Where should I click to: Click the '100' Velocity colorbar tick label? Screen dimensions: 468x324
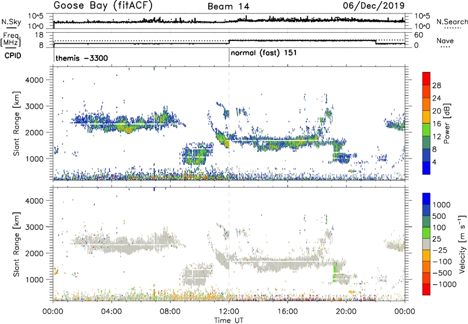(439, 228)
